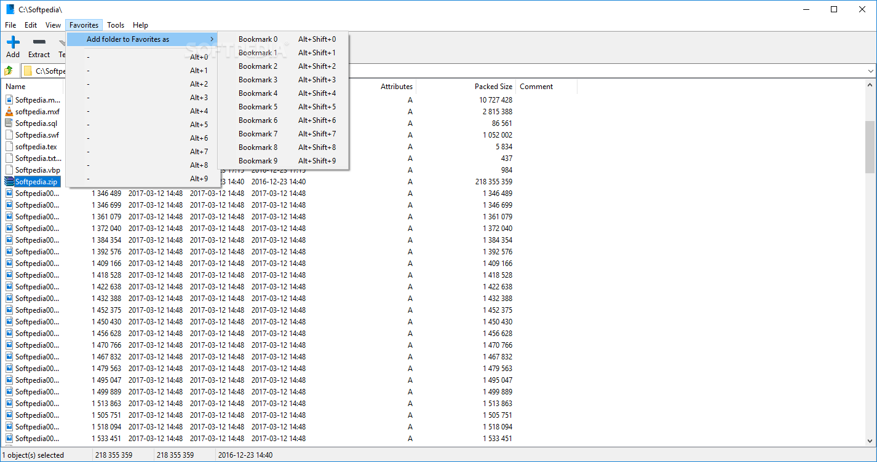Click the scrollbar up arrow

point(870,85)
